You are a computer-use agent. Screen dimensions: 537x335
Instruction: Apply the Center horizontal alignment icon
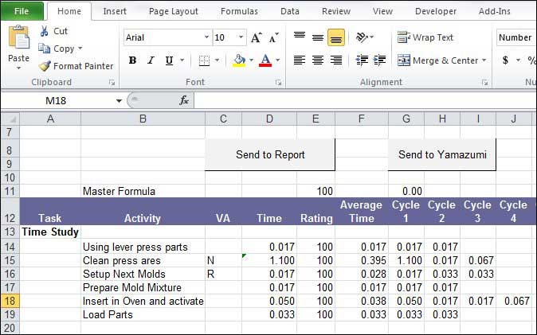pyautogui.click(x=317, y=60)
